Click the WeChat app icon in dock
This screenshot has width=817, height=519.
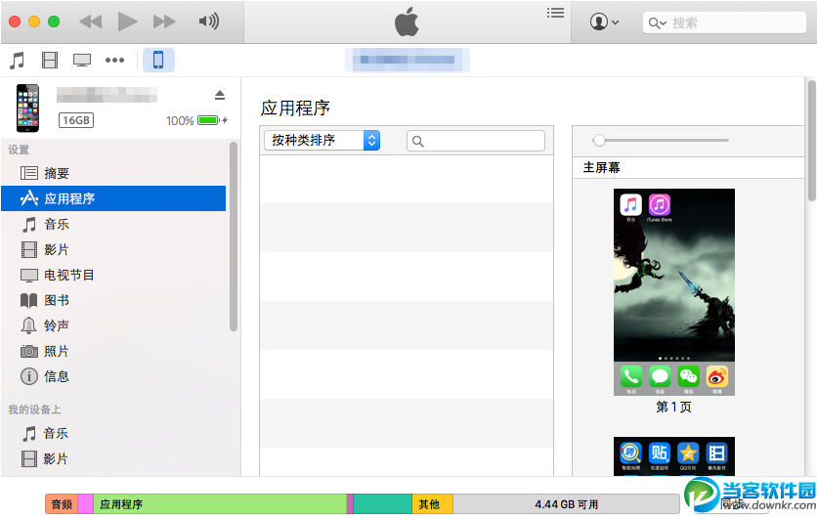(x=688, y=376)
